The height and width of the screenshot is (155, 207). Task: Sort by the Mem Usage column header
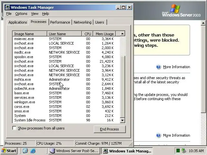coord(104,34)
